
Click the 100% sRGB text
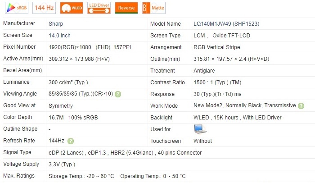83,118
